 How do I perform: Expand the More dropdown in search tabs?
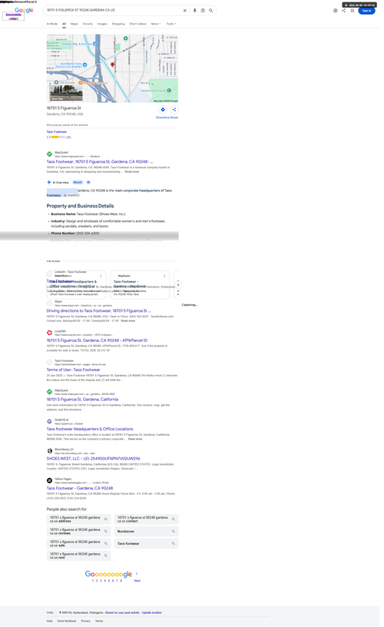coord(156,24)
